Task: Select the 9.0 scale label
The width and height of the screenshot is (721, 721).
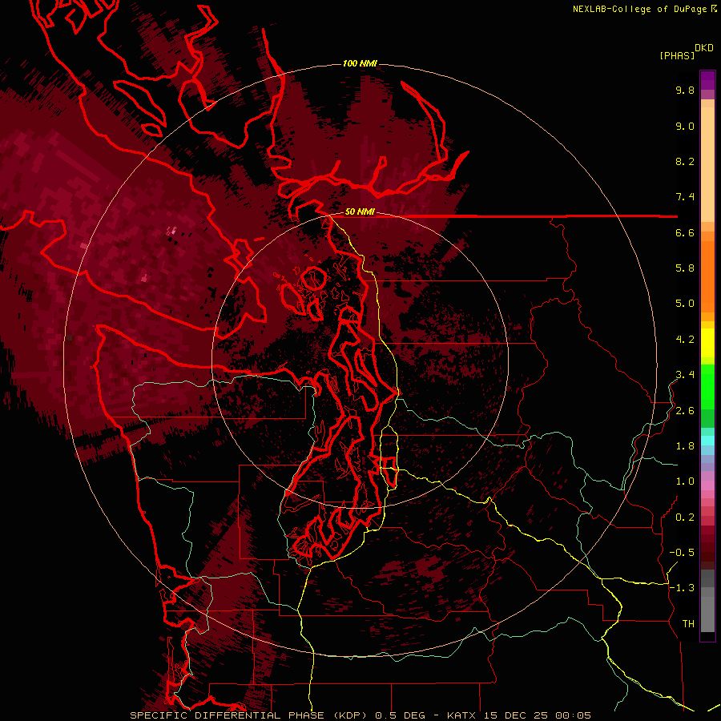Action: pos(685,126)
